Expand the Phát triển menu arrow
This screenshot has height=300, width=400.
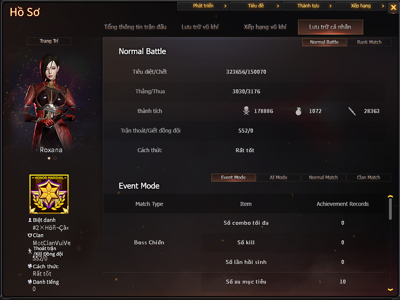(x=225, y=6)
